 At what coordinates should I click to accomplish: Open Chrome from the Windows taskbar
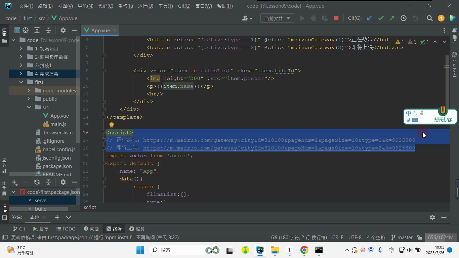pos(304,250)
